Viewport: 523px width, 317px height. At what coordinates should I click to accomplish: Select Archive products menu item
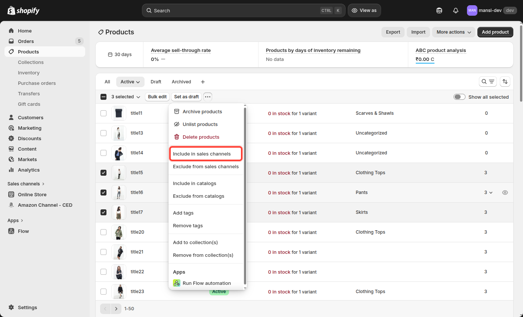(206, 112)
